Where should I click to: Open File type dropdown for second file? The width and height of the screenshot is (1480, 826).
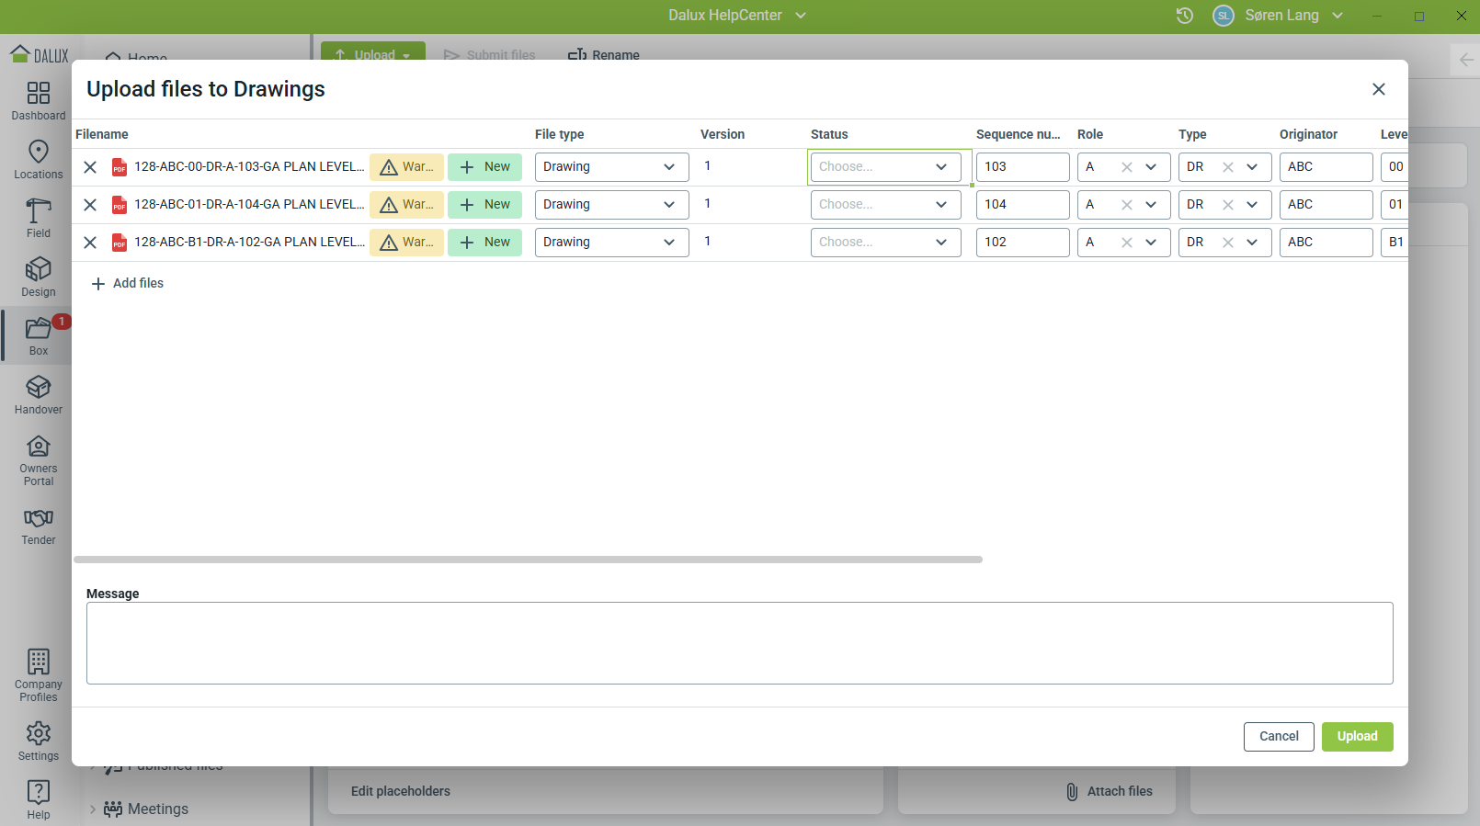pos(611,205)
